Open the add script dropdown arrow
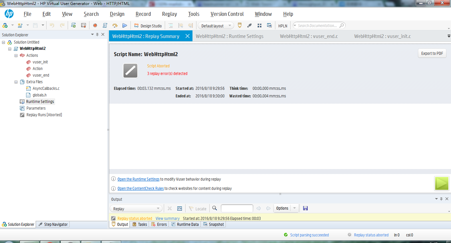This screenshot has width=451, height=243. click(x=28, y=25)
